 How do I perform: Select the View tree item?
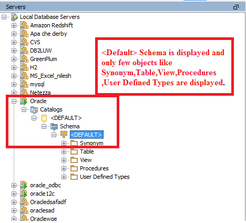pyautogui.click(x=86, y=160)
